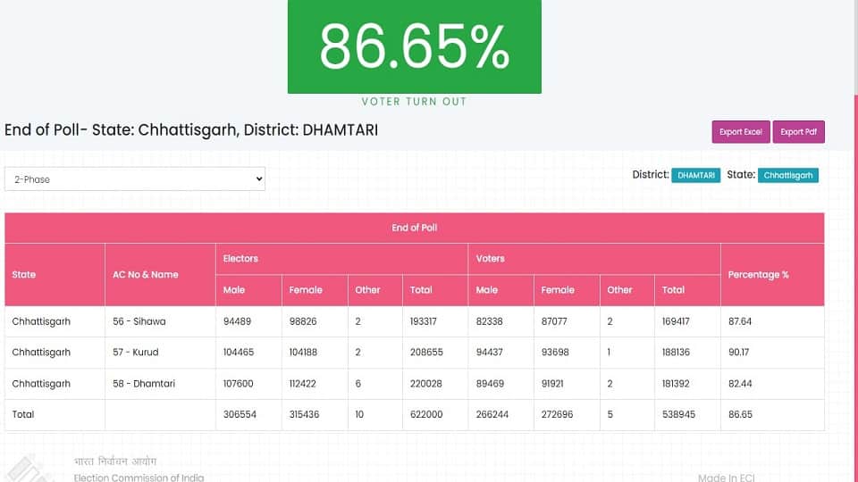Screen dimensions: 858x482
Task: Click total female voters 272696
Action: tap(558, 414)
